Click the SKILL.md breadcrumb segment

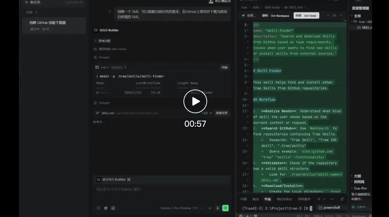[294, 8]
